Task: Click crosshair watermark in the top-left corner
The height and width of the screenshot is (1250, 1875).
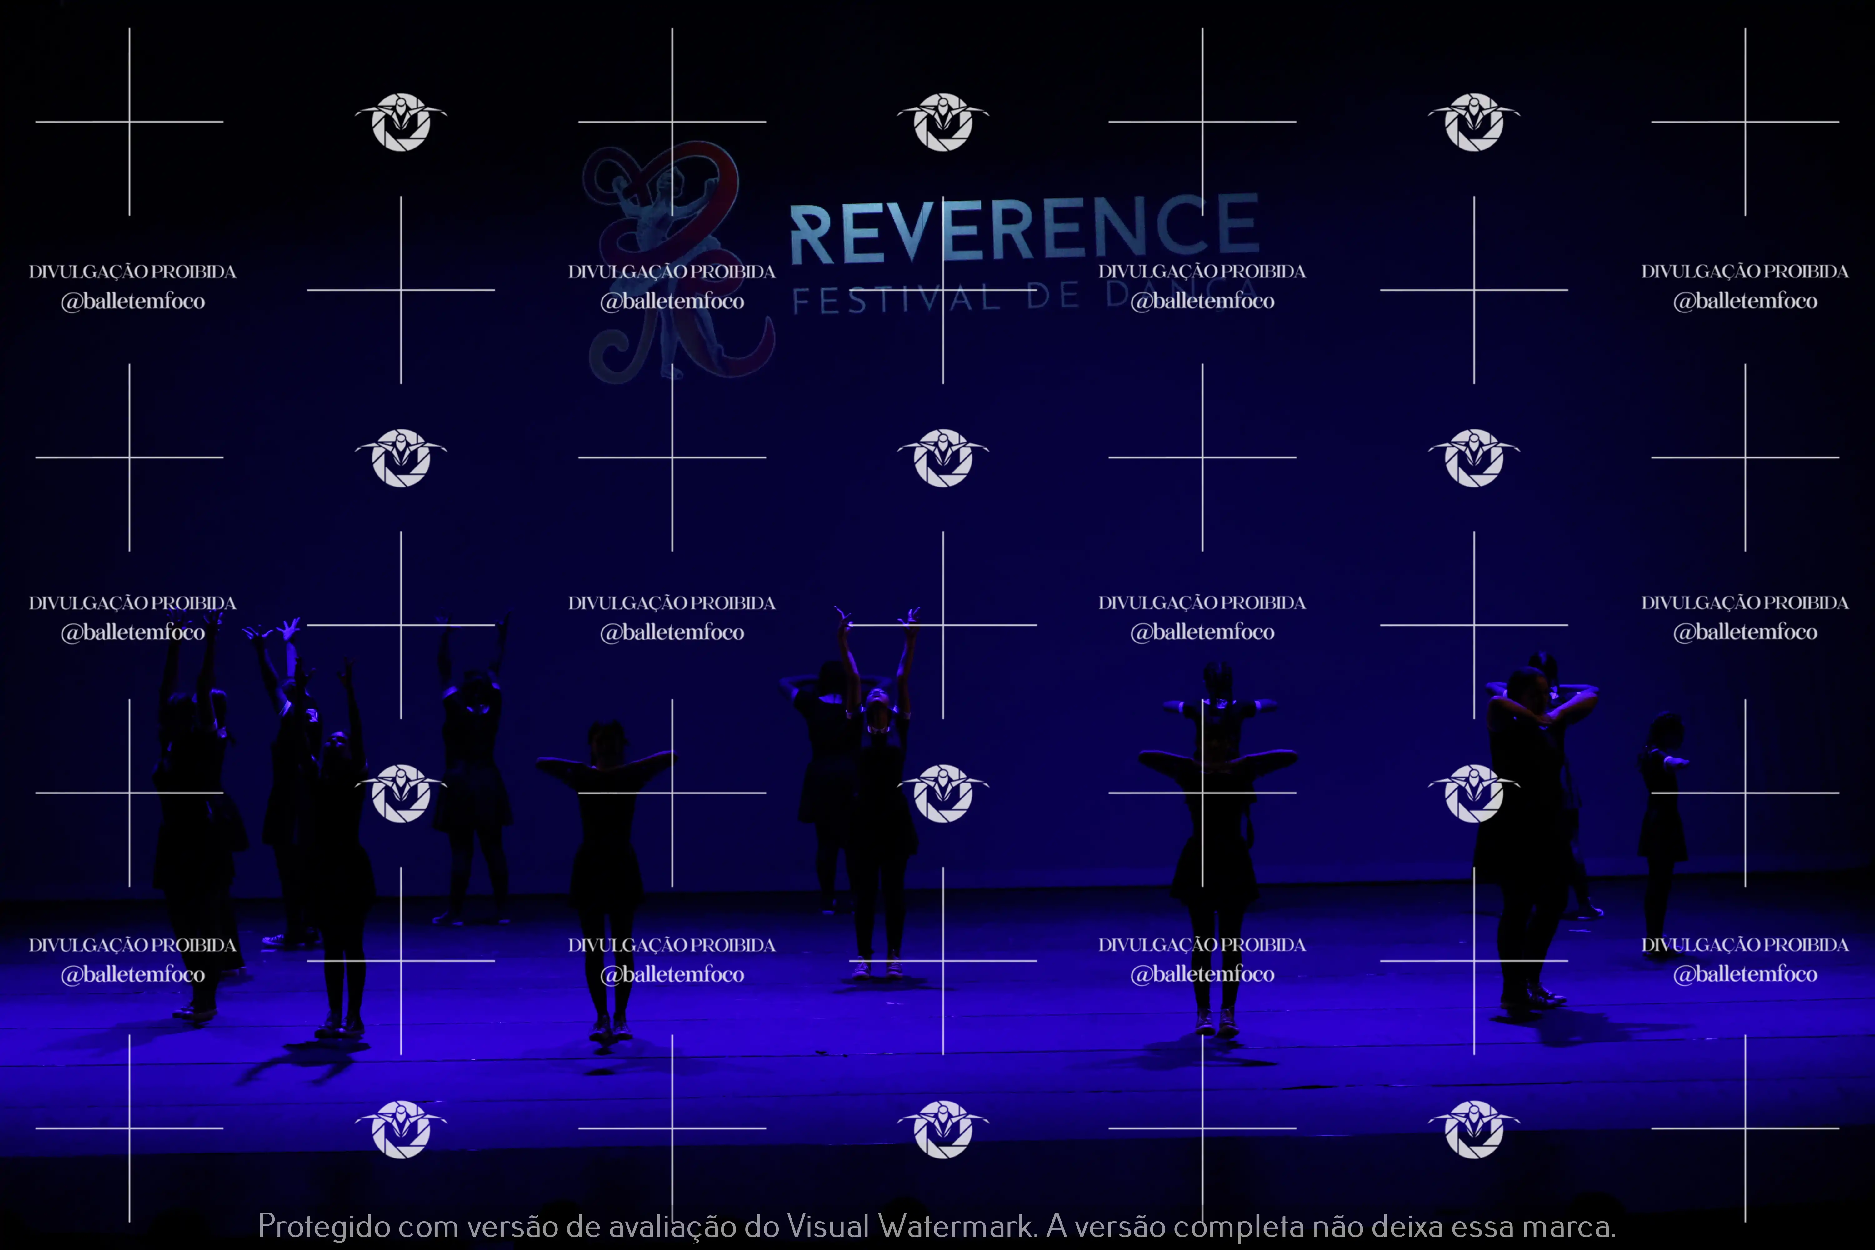Action: 129,122
